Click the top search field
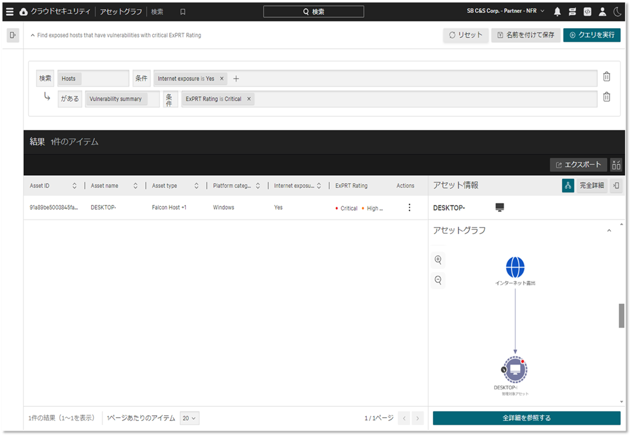The image size is (631, 436). point(313,12)
